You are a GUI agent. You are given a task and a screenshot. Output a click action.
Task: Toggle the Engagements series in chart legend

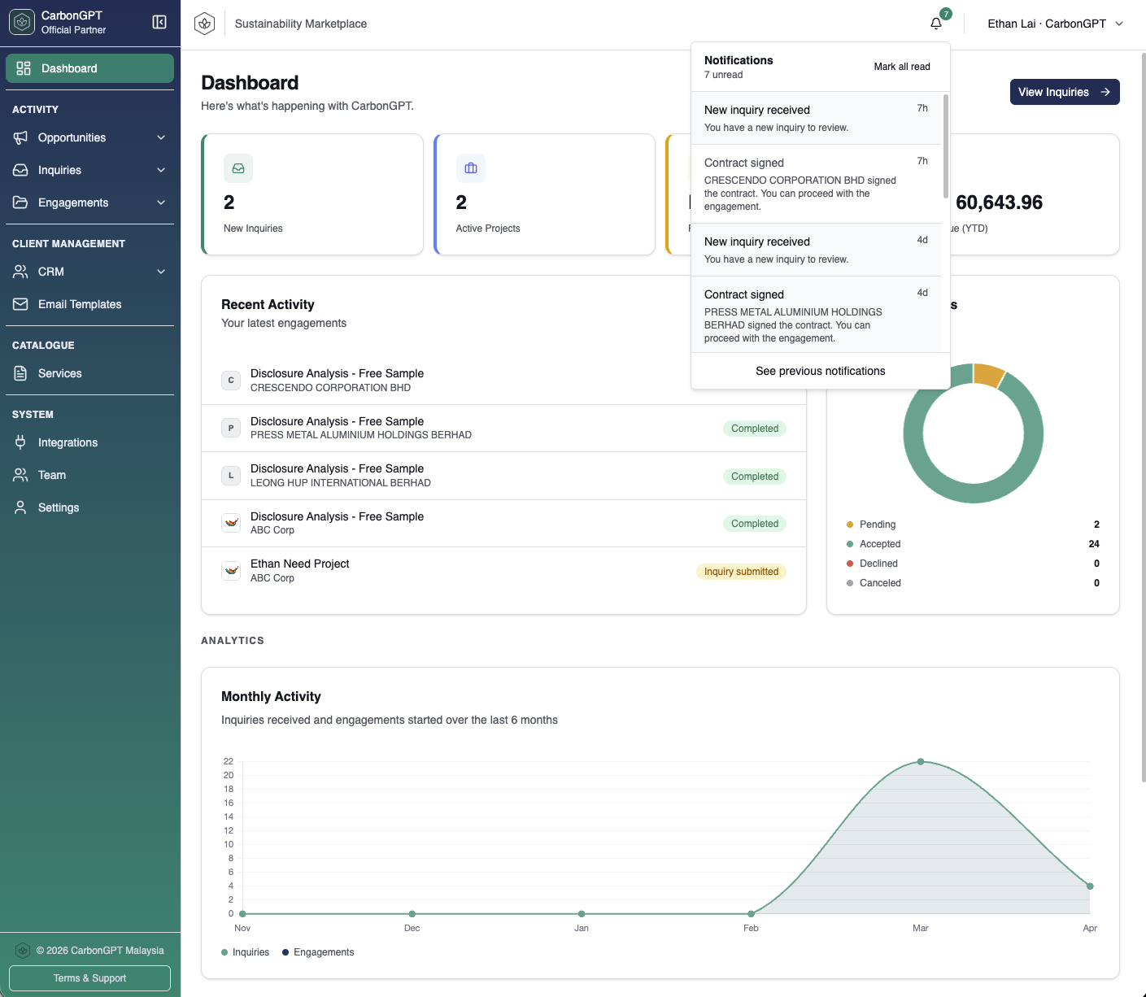tap(318, 952)
